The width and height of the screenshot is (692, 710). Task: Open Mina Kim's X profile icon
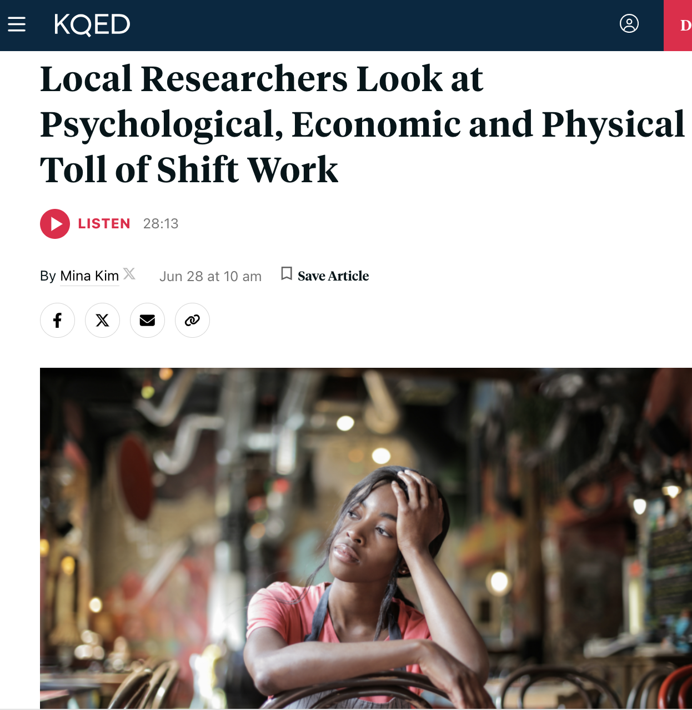[x=129, y=273]
